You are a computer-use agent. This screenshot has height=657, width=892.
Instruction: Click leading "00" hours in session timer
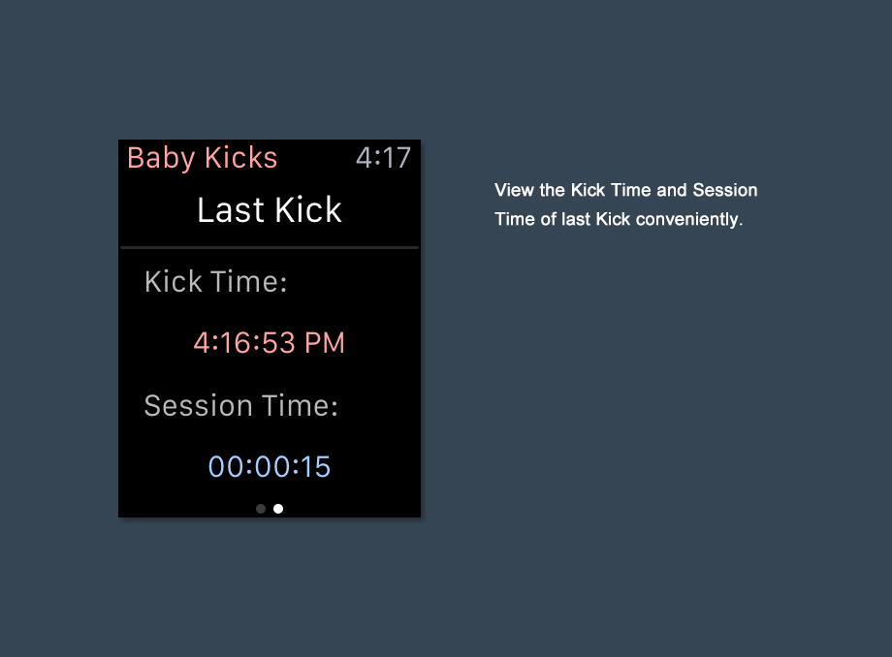pos(225,467)
